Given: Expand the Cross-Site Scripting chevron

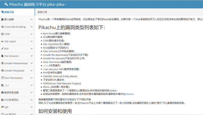Looking at the screenshot, I should pyautogui.click(x=31, y=27).
